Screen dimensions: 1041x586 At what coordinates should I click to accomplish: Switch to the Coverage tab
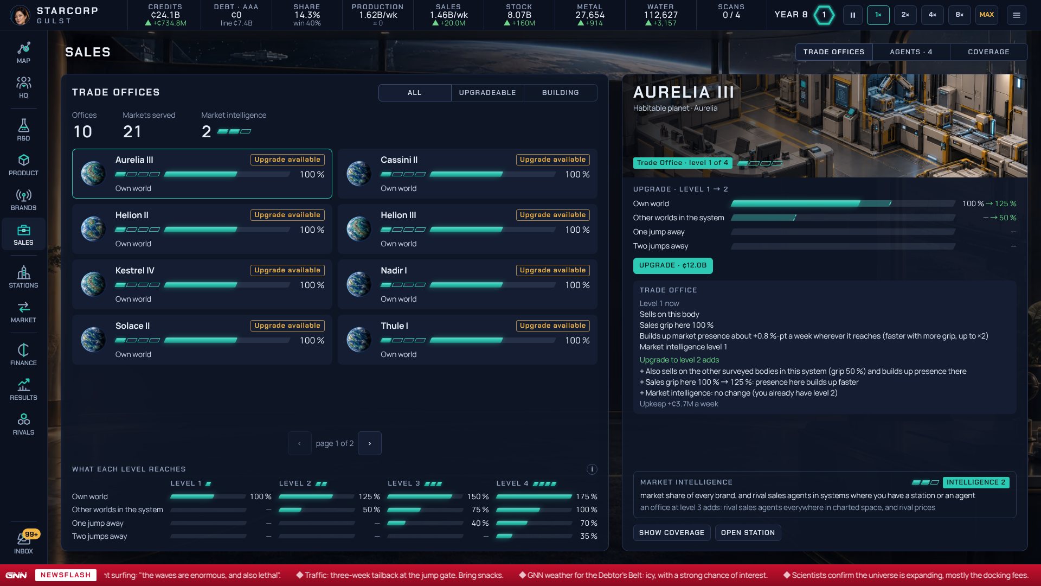pos(988,52)
